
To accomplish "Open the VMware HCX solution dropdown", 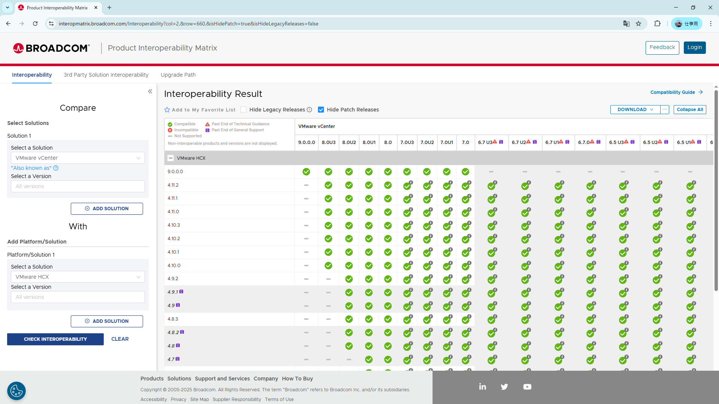I will pyautogui.click(x=78, y=277).
